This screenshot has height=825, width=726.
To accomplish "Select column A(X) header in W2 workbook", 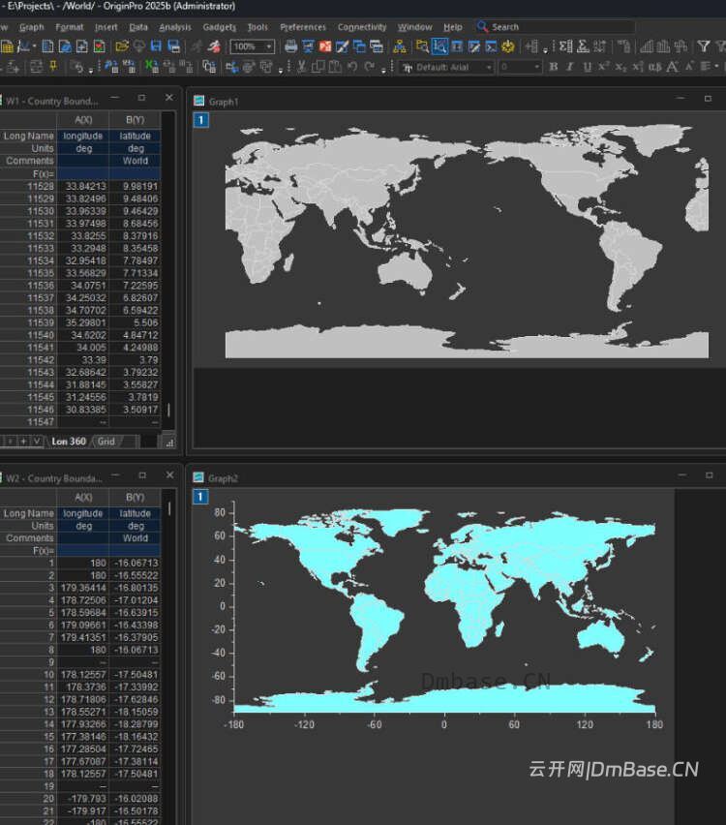I will coord(83,497).
